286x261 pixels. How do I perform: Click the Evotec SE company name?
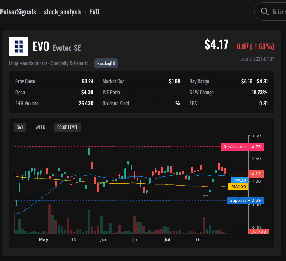click(67, 48)
